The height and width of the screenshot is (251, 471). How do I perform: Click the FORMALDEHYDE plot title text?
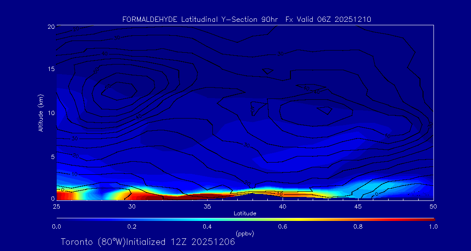(x=150, y=19)
